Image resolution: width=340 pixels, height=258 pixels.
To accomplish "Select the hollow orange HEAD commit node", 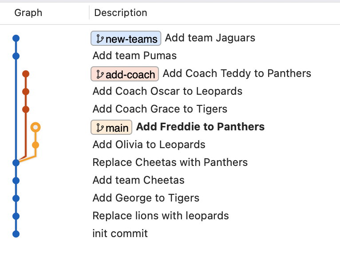I will point(36,127).
